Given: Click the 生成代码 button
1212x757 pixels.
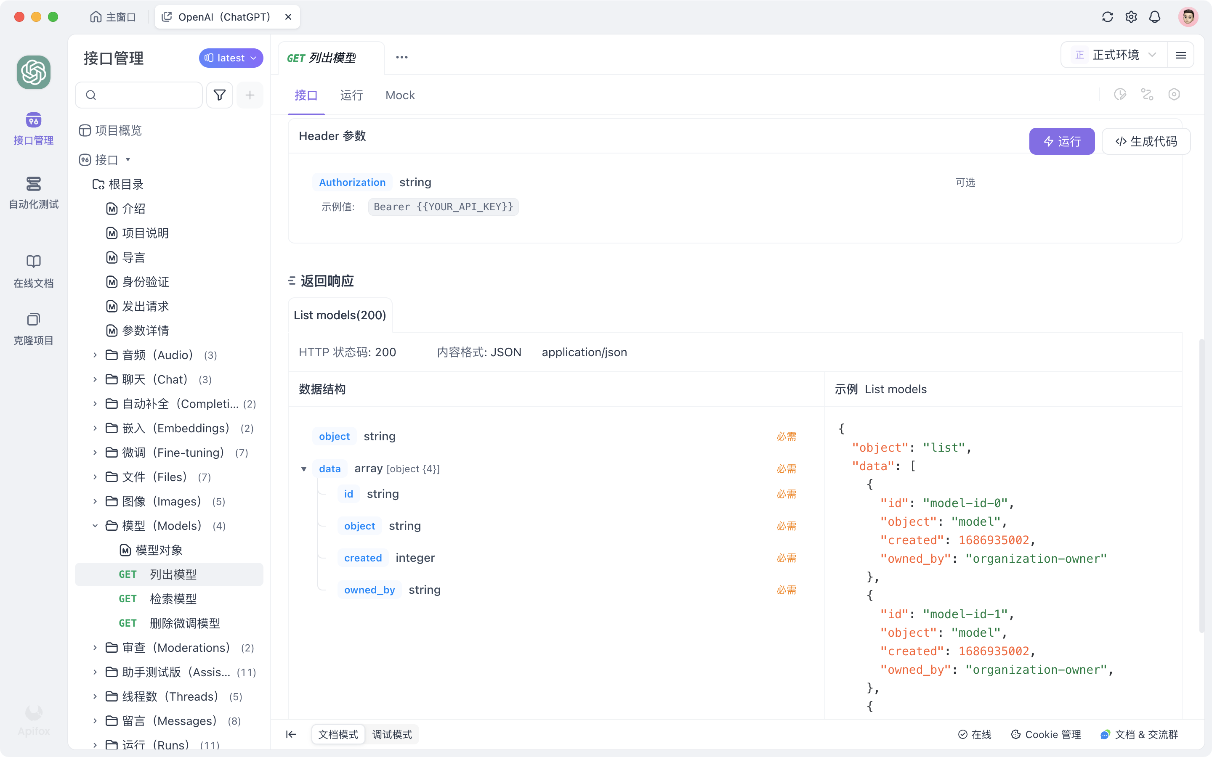Looking at the screenshot, I should (x=1146, y=141).
